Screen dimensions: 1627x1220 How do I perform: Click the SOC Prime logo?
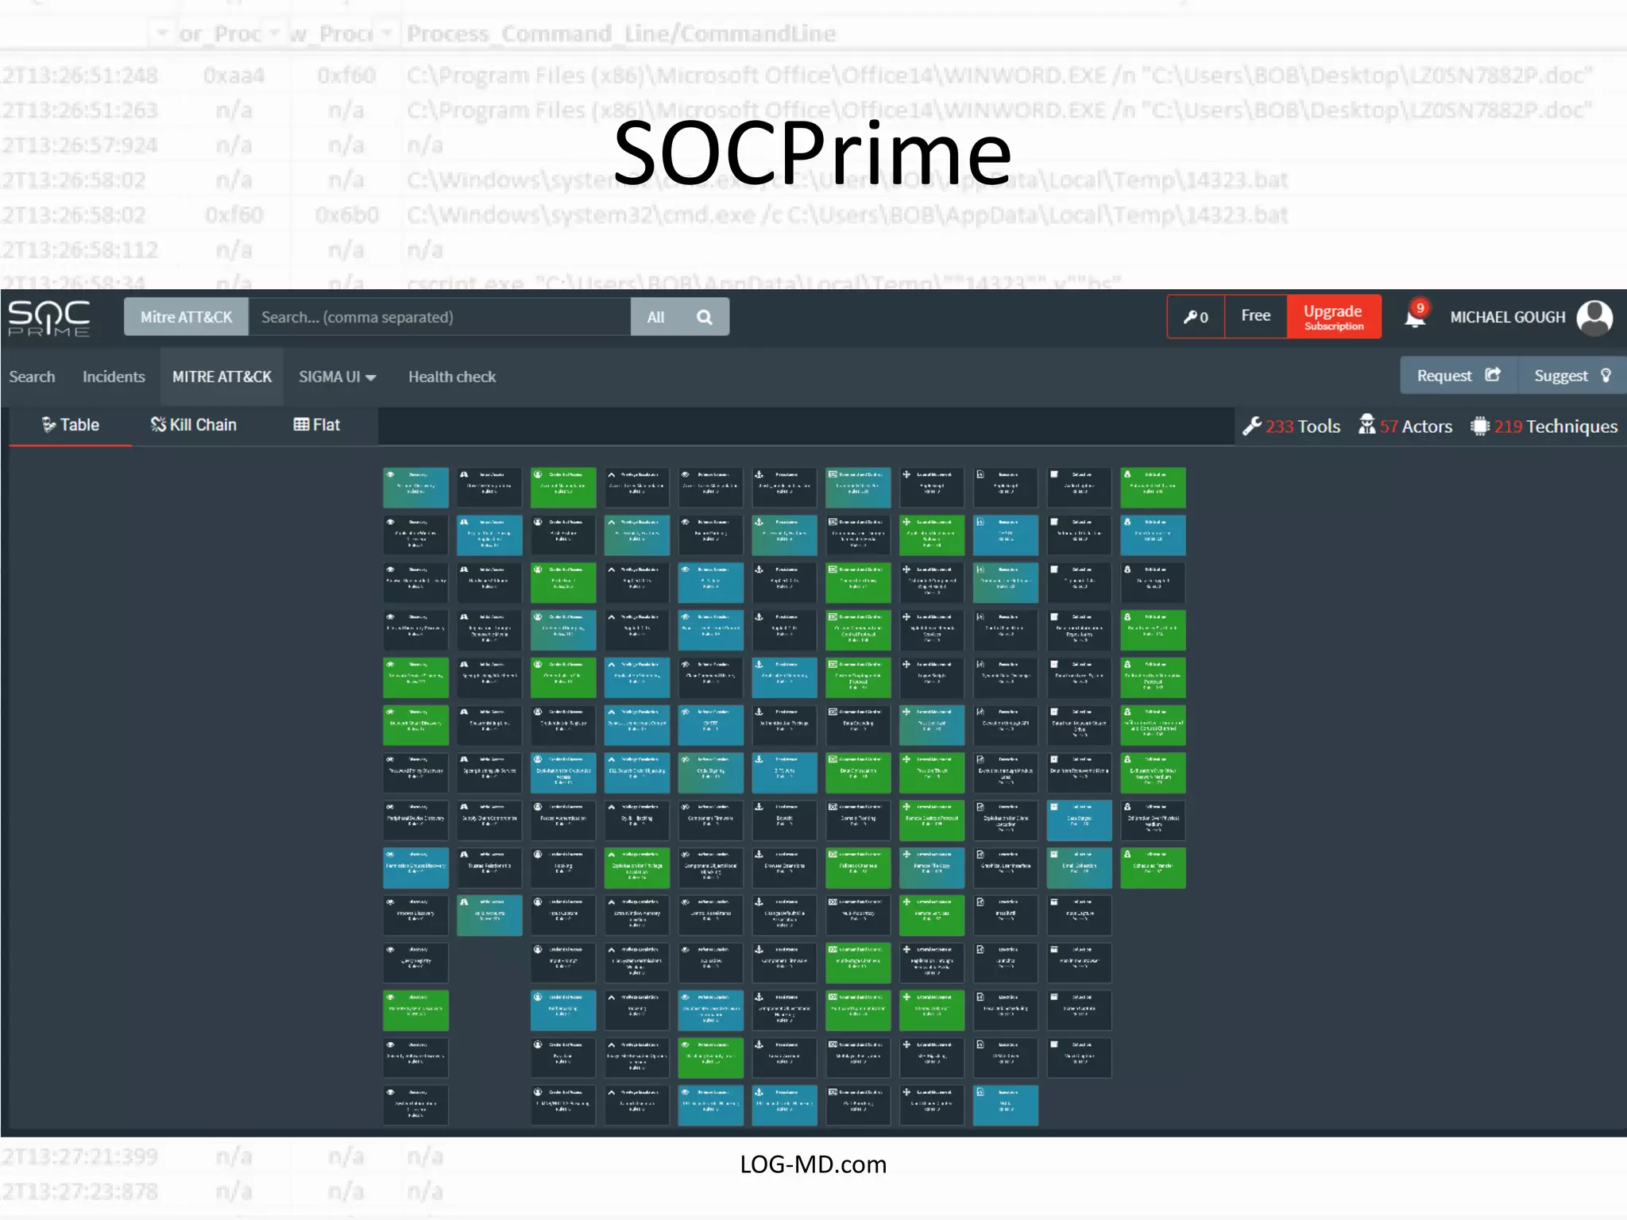(49, 318)
